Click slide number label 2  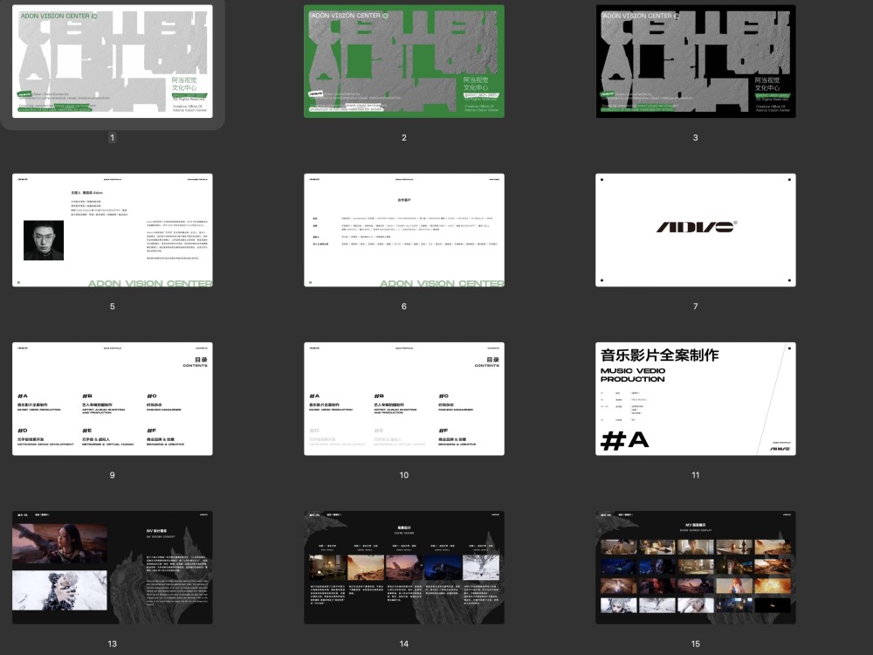click(404, 138)
